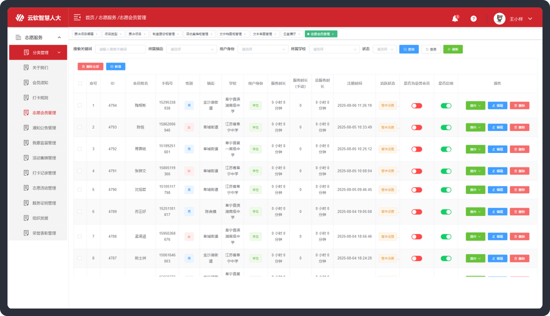Click the 搜索关键词 input field
The width and height of the screenshot is (550, 316).
point(120,49)
